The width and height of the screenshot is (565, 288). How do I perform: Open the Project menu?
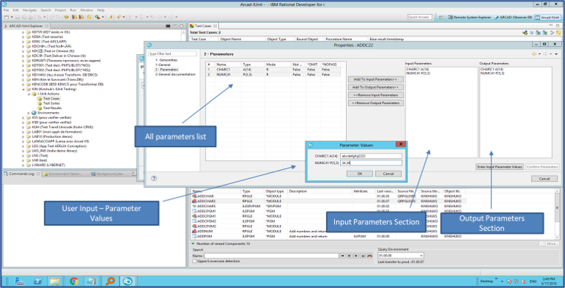click(x=60, y=10)
